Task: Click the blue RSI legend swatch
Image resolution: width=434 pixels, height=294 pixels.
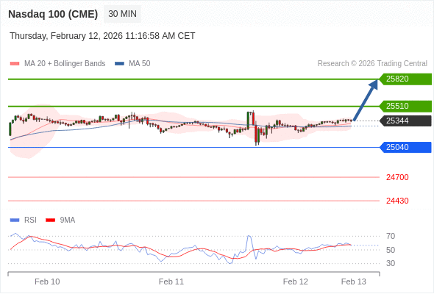Action: tap(15, 220)
